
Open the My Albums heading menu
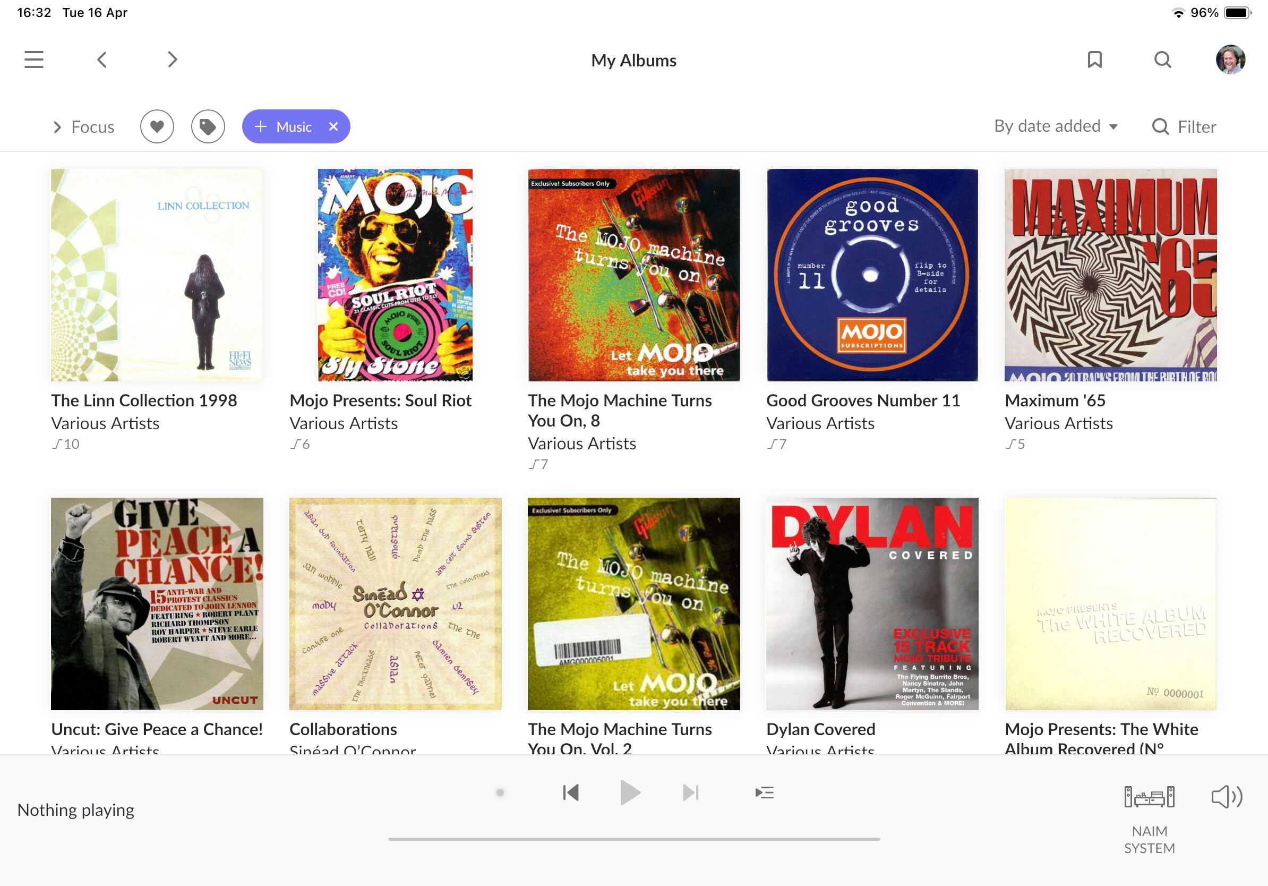point(633,59)
